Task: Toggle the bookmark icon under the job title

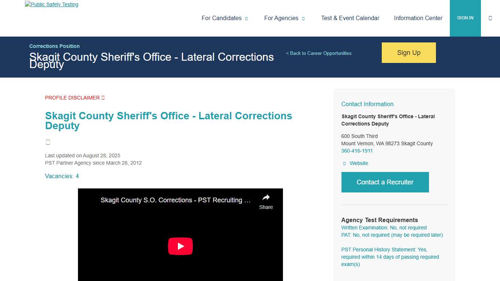Action: coord(48,142)
